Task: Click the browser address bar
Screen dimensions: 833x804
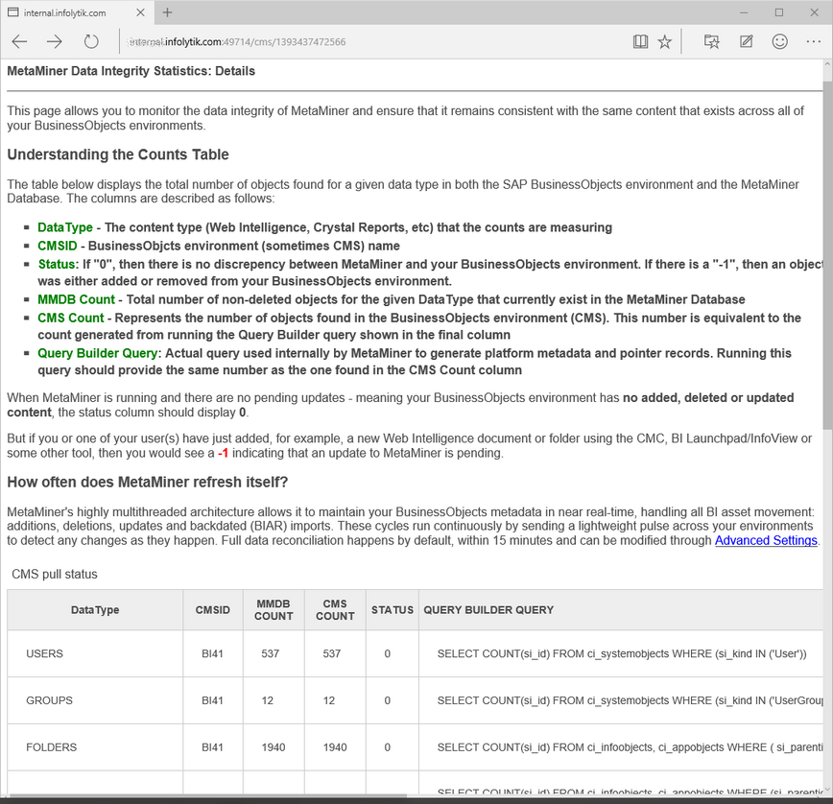Action: 372,42
